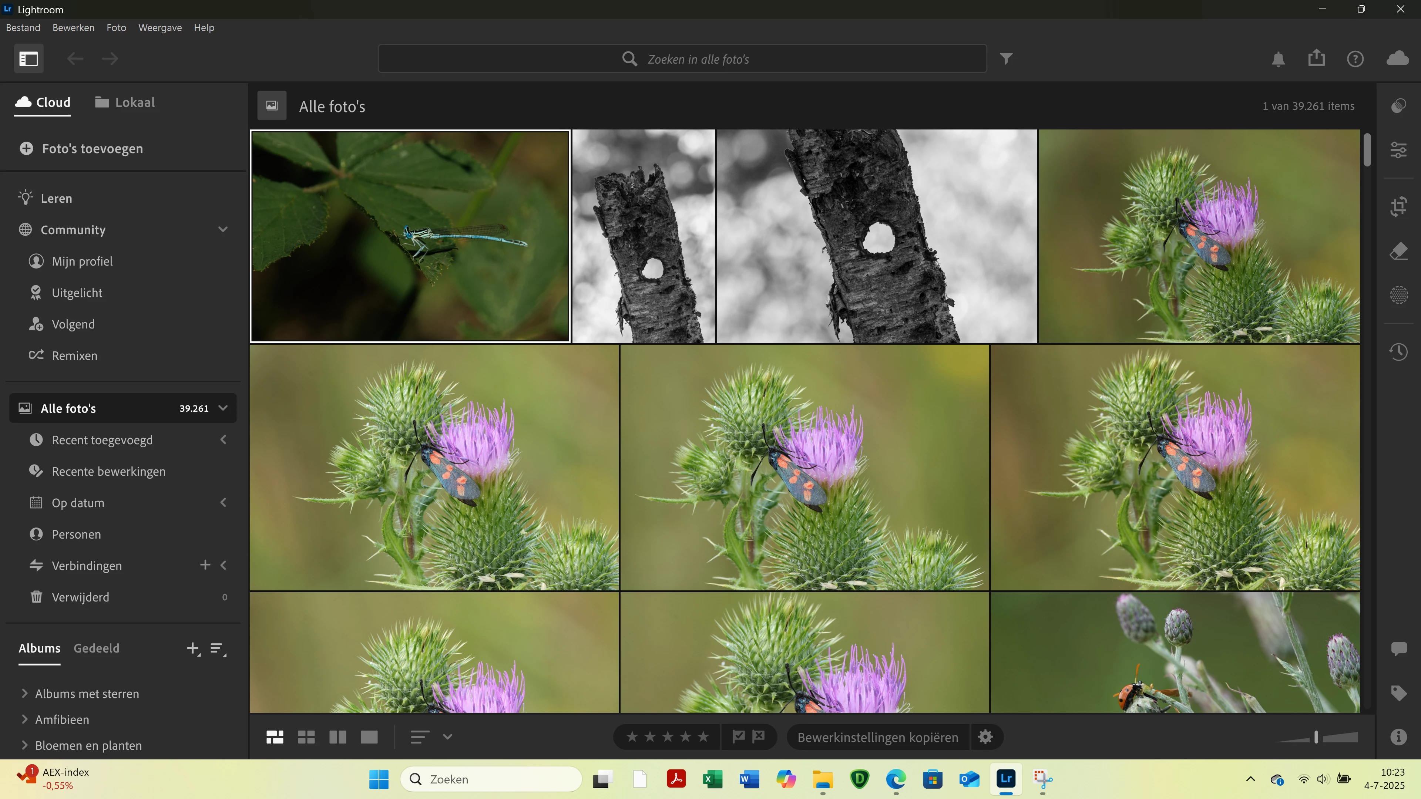Expand the Amfibieën album folder
Viewport: 1421px width, 799px height.
[x=24, y=719]
